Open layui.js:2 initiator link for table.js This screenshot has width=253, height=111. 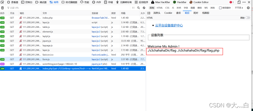(96, 27)
